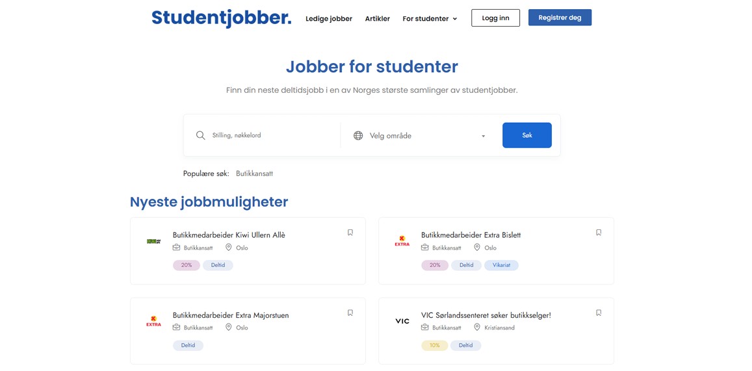Viewport: 752px width, 371px height.
Task: Click the globe icon in area selector
Action: 358,135
